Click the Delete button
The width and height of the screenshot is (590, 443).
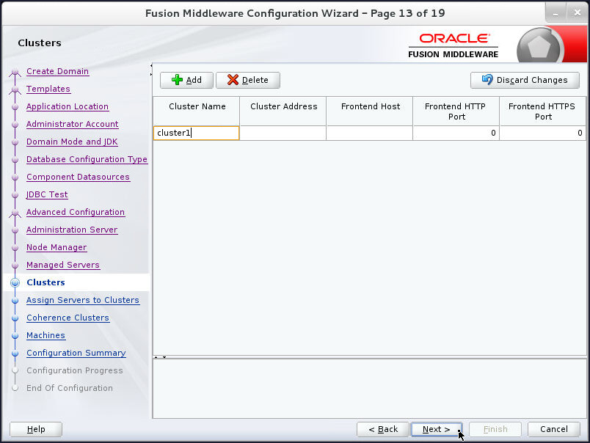pyautogui.click(x=248, y=80)
